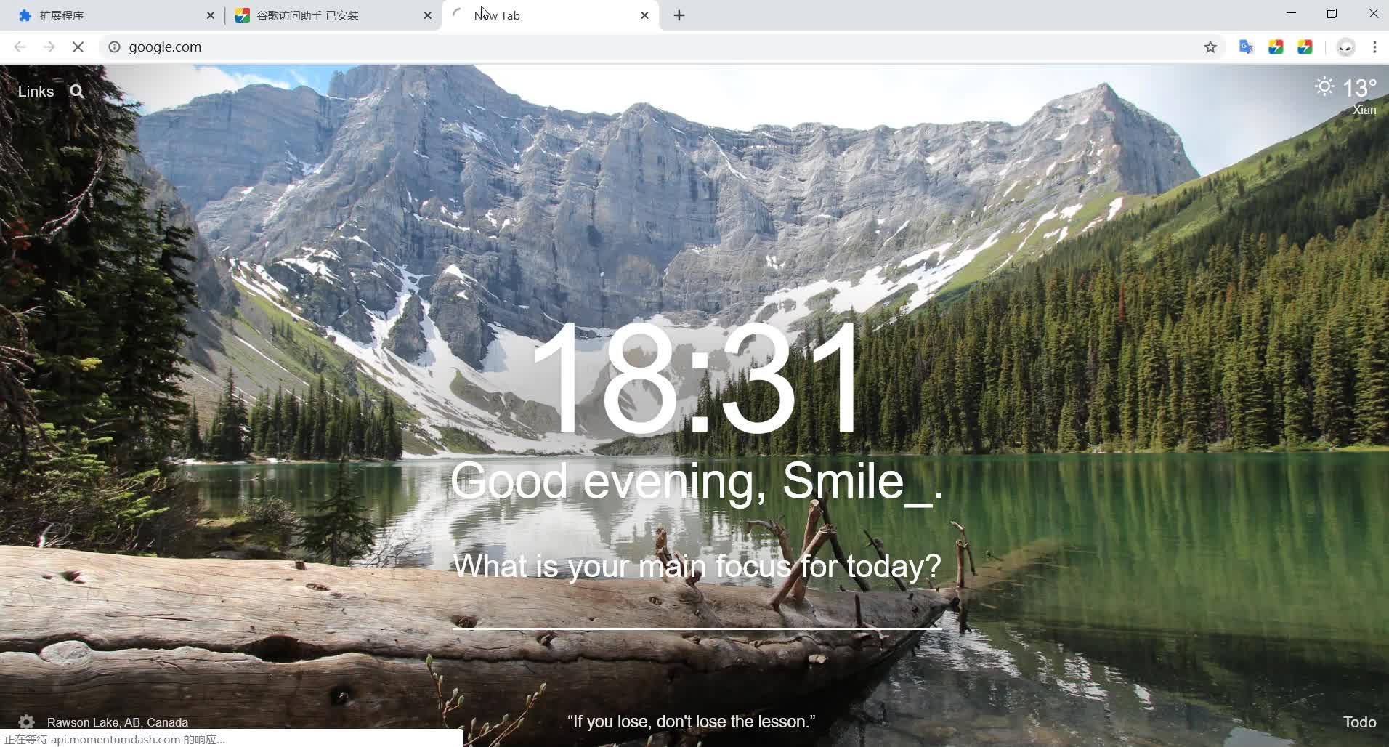
Task: Close the 扩展程序 tab
Action: 211,15
